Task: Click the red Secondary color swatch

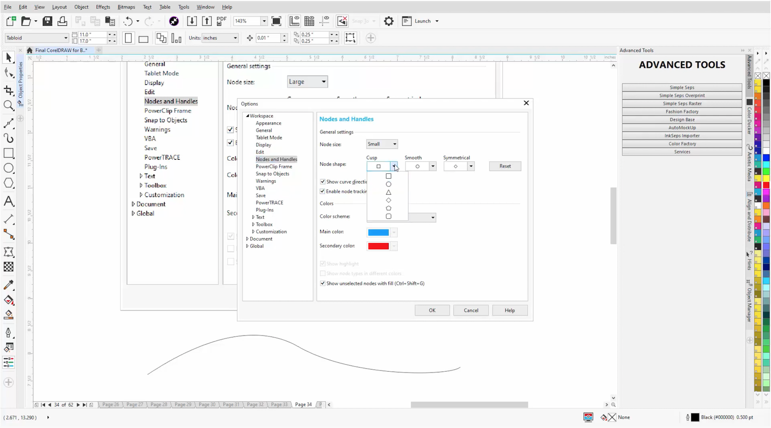Action: [x=378, y=246]
